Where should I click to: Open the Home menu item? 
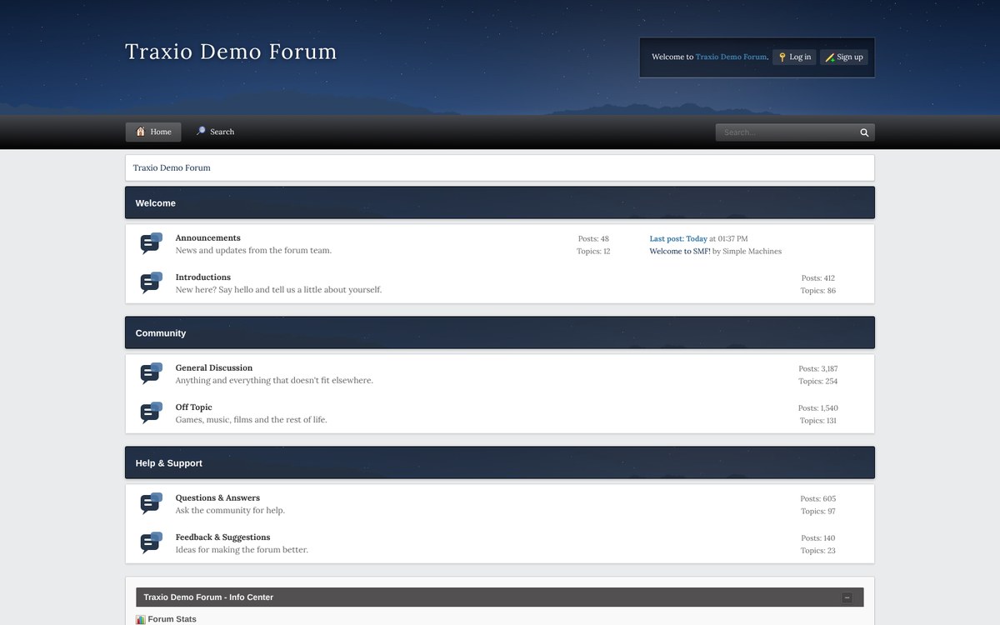(153, 132)
